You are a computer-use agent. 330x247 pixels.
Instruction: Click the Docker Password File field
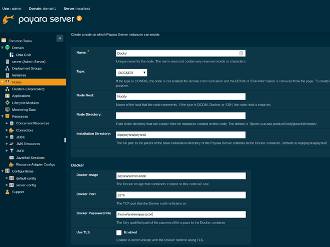(180, 214)
